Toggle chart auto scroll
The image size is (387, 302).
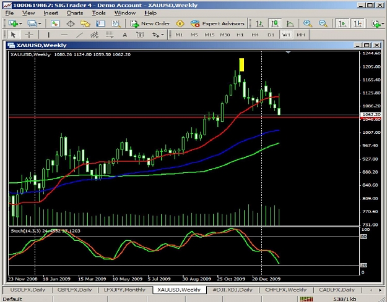tap(342, 23)
